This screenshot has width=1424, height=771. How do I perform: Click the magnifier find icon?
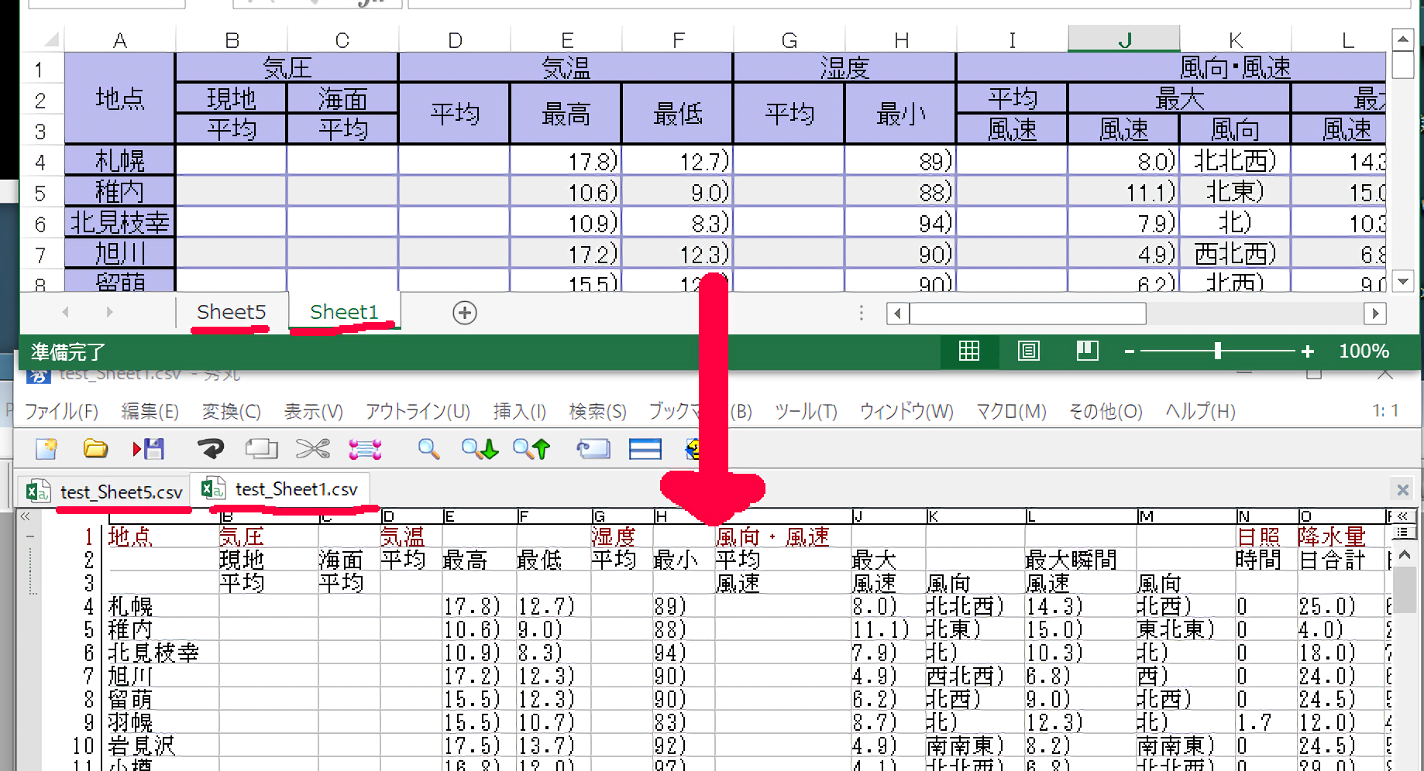click(x=428, y=449)
